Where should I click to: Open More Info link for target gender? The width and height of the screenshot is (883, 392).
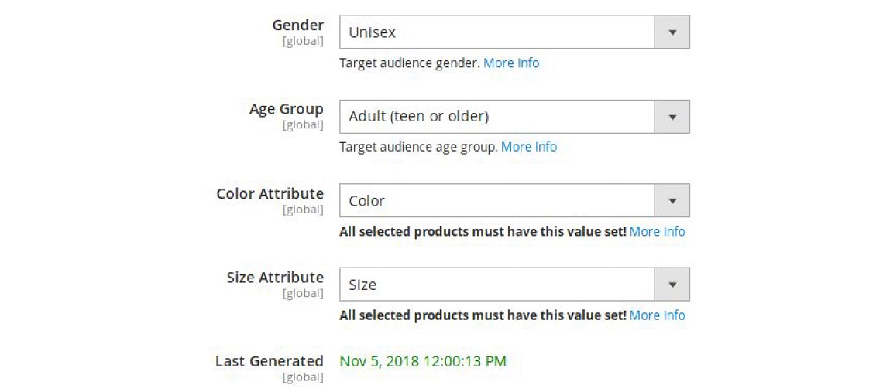pos(511,63)
